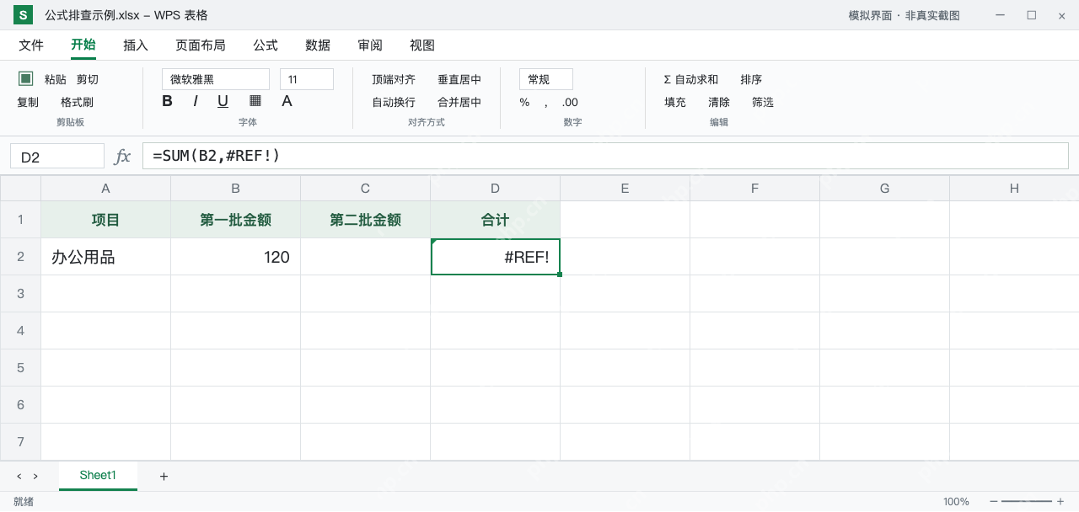Click the 清除 clear button
1079x512 pixels.
[x=719, y=102]
